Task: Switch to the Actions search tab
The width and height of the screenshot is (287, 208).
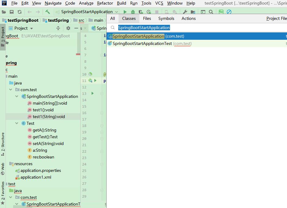Action: tap(189, 18)
